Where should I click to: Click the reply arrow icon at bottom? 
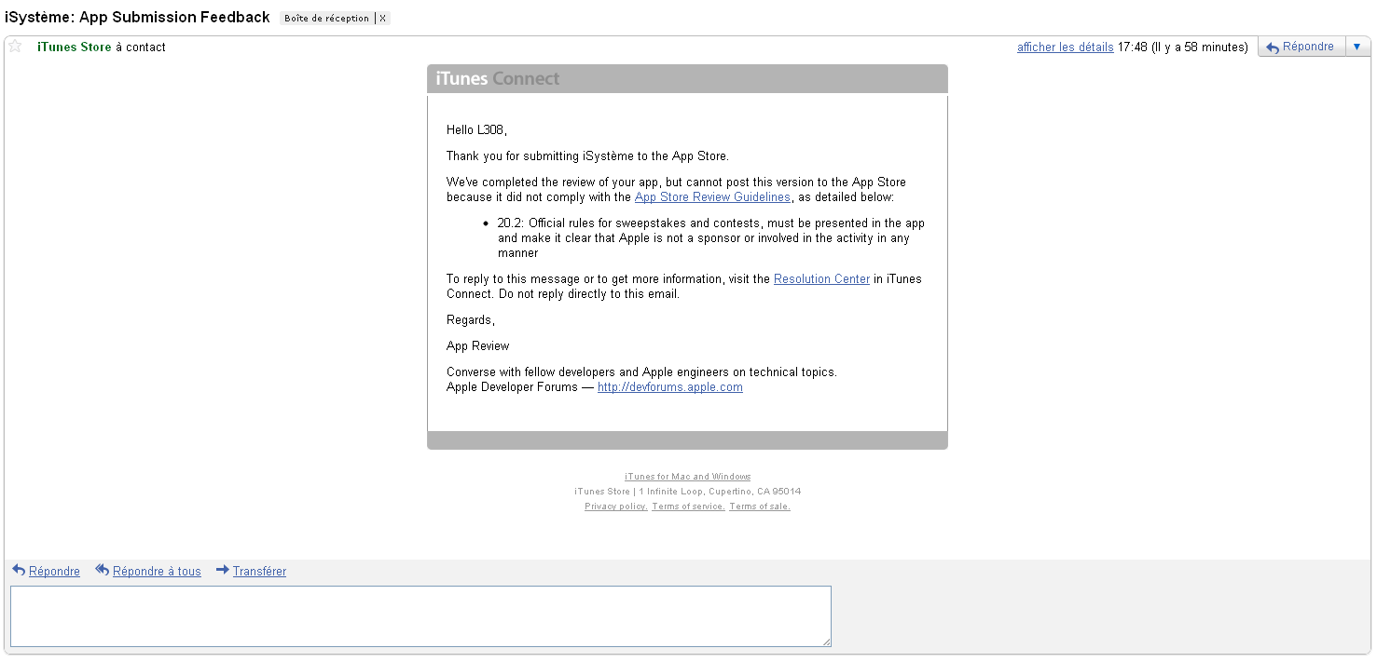pyautogui.click(x=19, y=571)
